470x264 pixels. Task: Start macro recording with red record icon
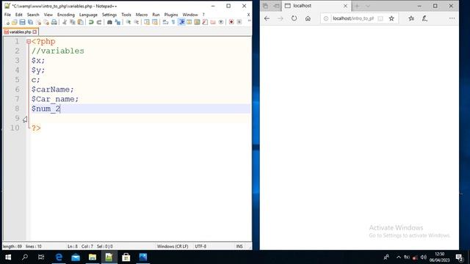(231, 22)
